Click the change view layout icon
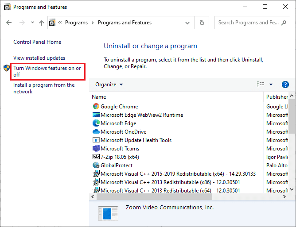 (x=261, y=85)
